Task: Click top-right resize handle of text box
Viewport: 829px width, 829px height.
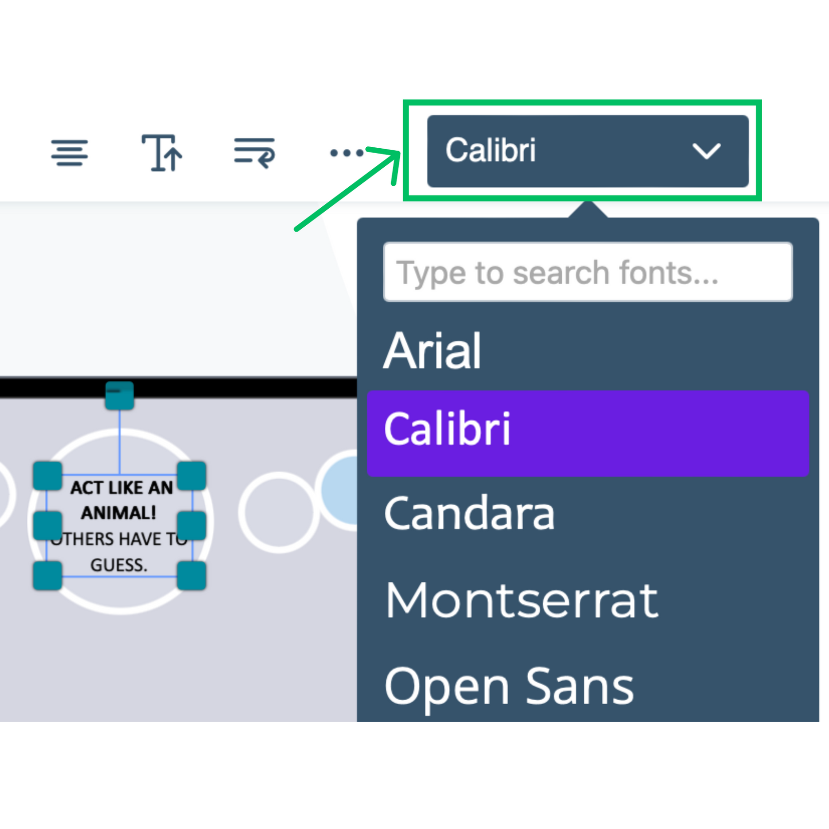Action: [x=192, y=475]
